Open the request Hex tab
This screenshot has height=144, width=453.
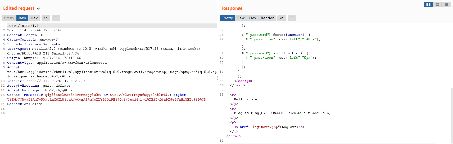tap(34, 18)
